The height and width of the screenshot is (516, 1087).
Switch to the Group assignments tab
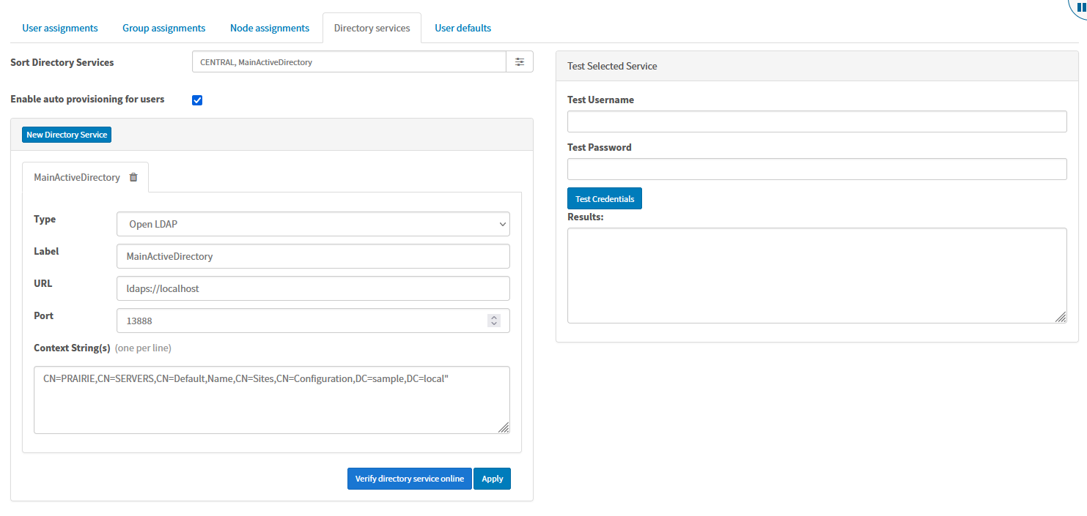click(x=163, y=27)
